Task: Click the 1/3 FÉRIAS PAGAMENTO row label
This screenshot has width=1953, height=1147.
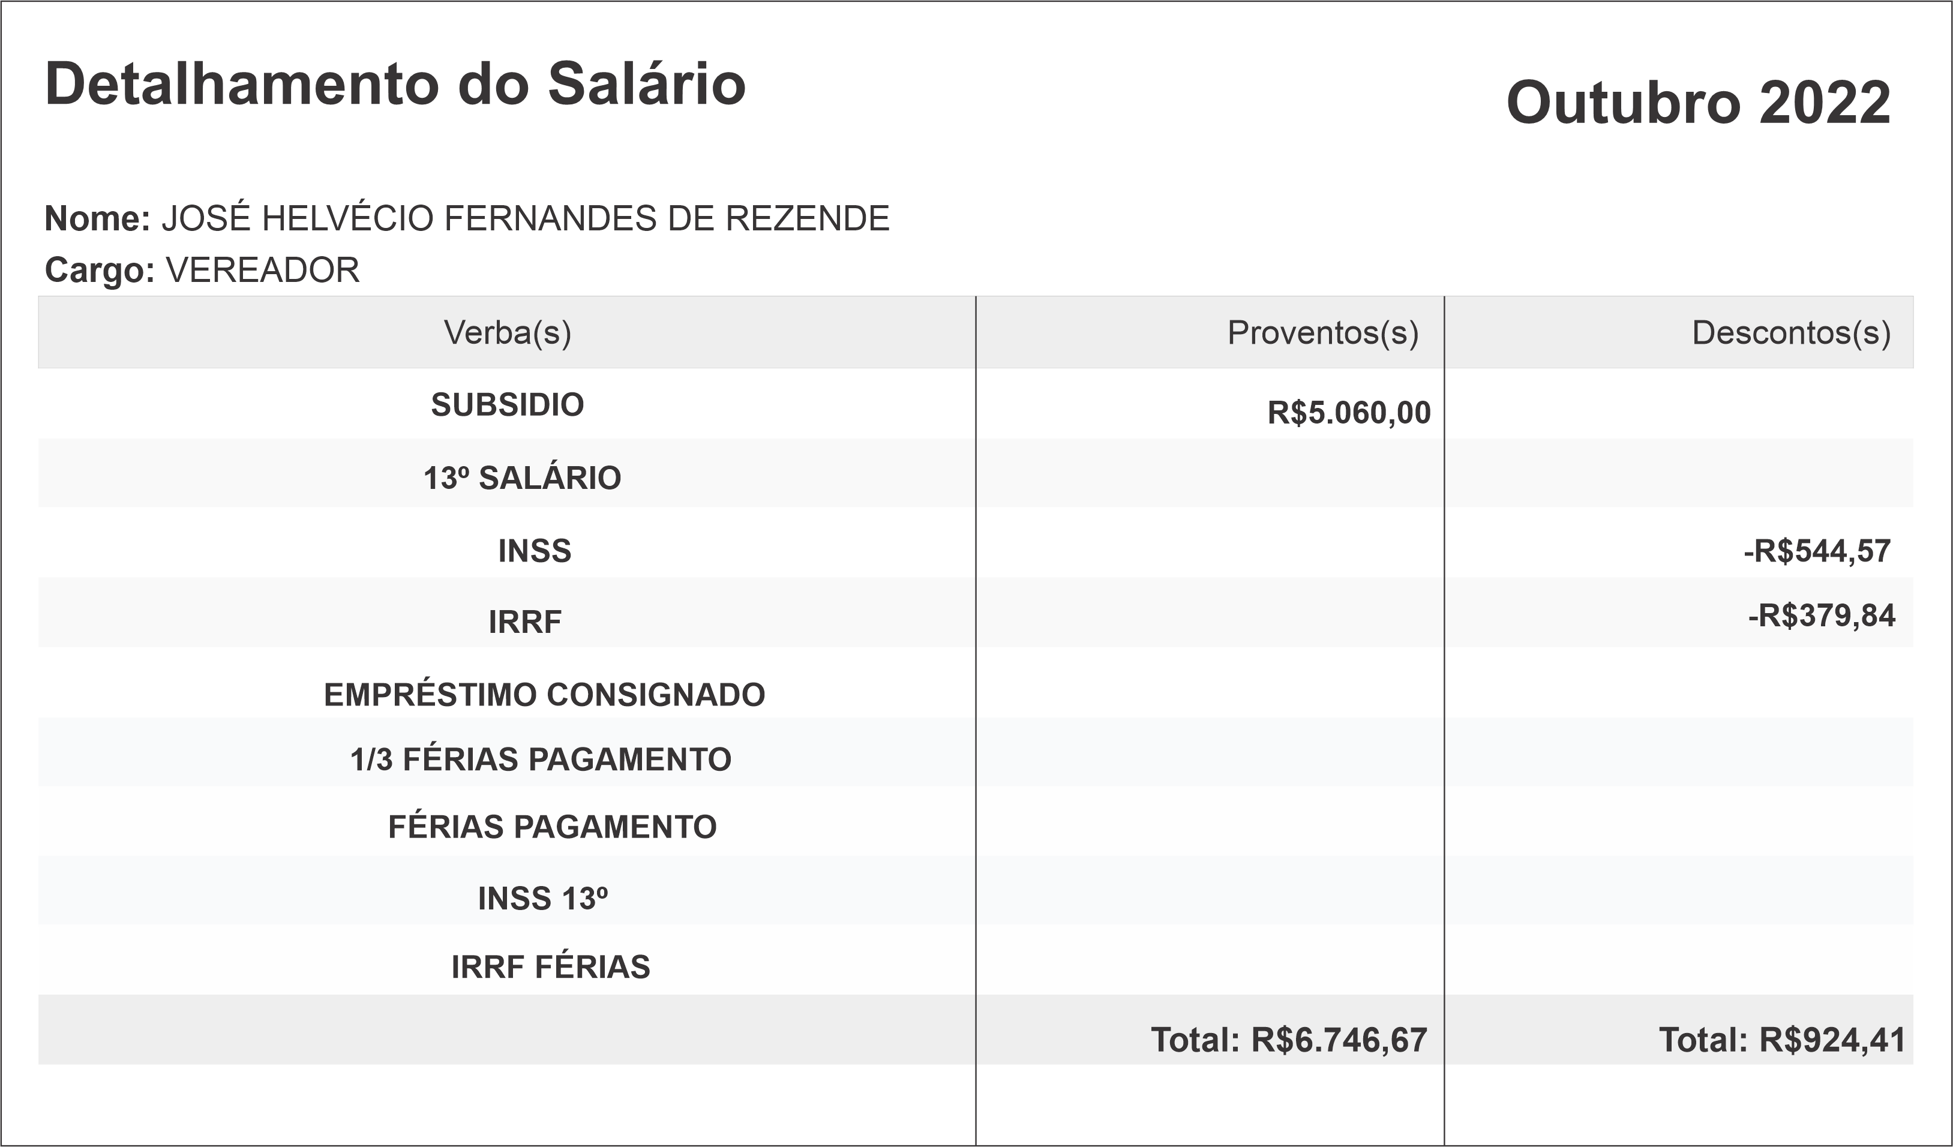Action: tap(541, 759)
